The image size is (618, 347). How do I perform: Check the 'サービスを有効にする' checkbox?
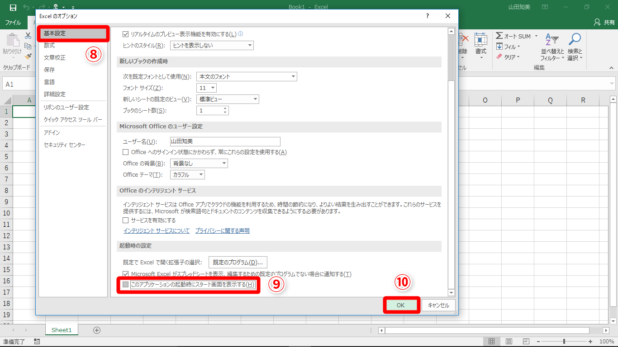[x=126, y=220]
